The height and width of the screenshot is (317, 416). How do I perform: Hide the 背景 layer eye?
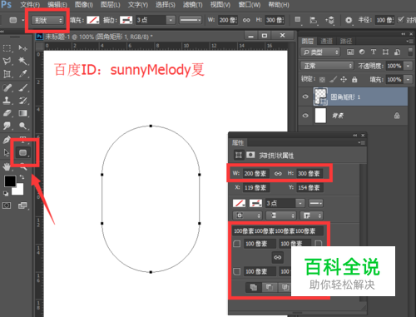coord(305,116)
